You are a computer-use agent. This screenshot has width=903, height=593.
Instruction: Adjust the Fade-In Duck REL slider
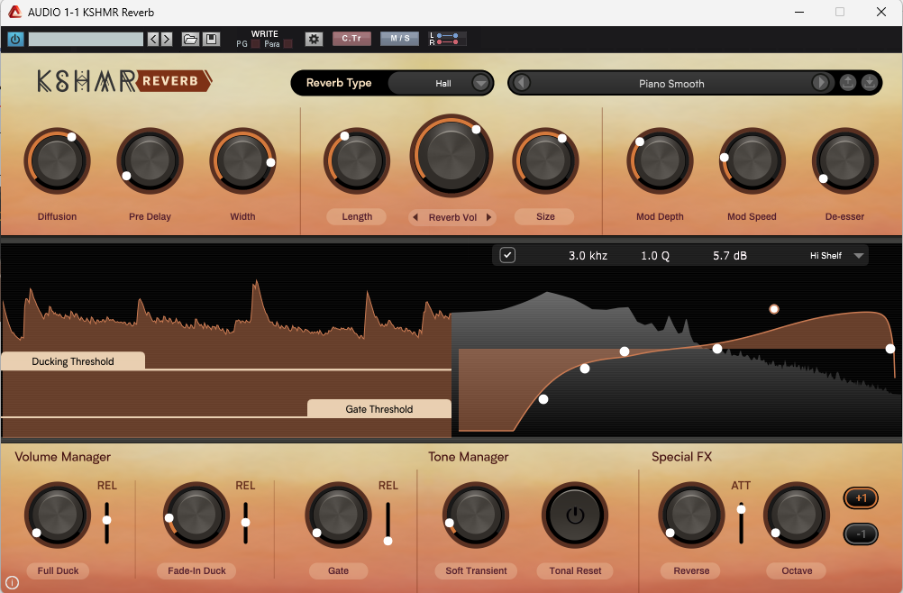[245, 522]
